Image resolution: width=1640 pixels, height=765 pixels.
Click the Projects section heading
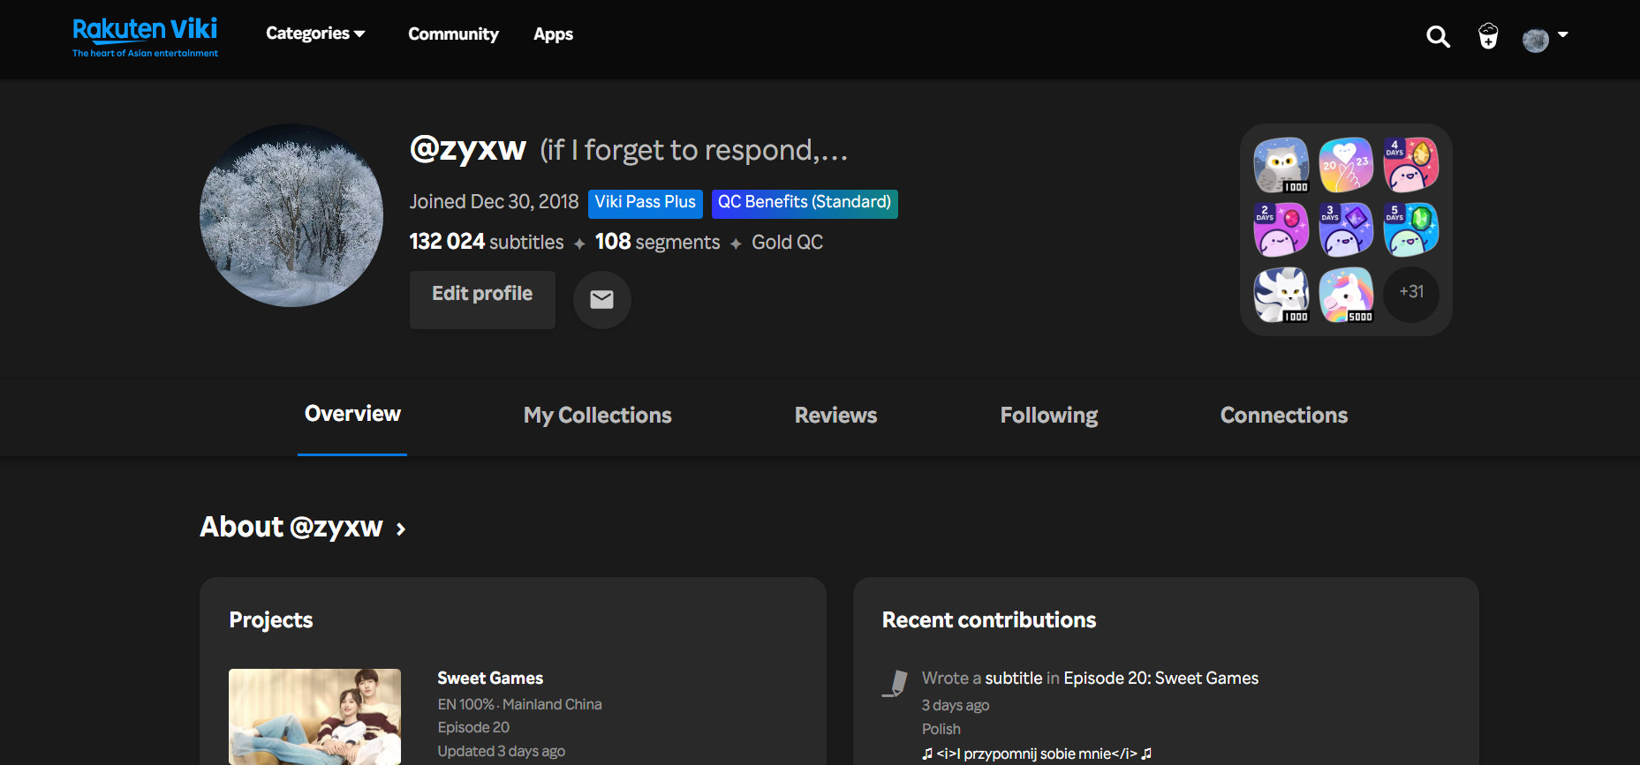coord(271,620)
